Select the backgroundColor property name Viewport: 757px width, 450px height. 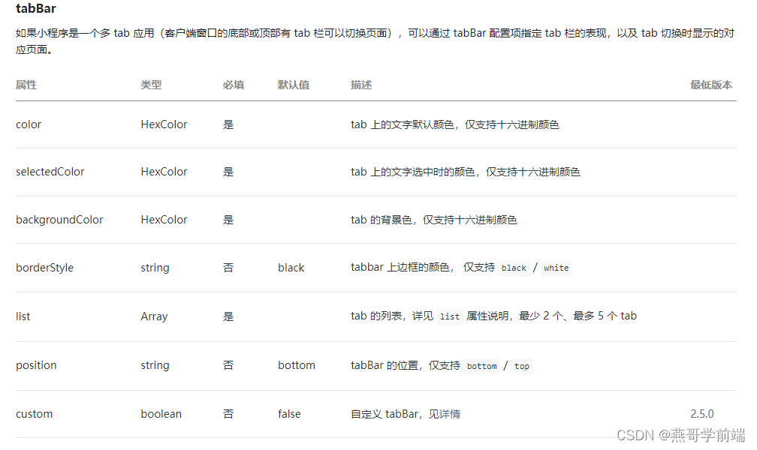click(x=59, y=220)
